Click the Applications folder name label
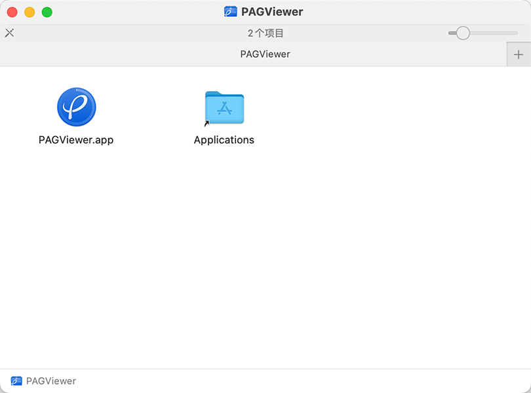The width and height of the screenshot is (531, 393). click(224, 140)
